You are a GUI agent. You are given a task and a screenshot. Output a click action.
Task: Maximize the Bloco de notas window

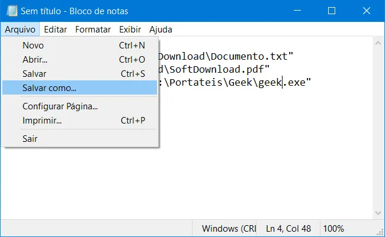(332, 11)
